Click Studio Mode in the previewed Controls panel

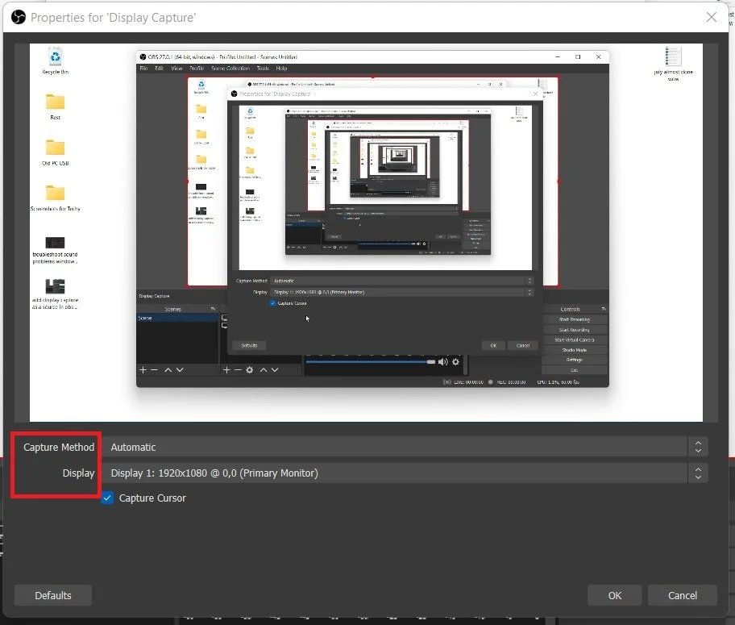click(574, 350)
